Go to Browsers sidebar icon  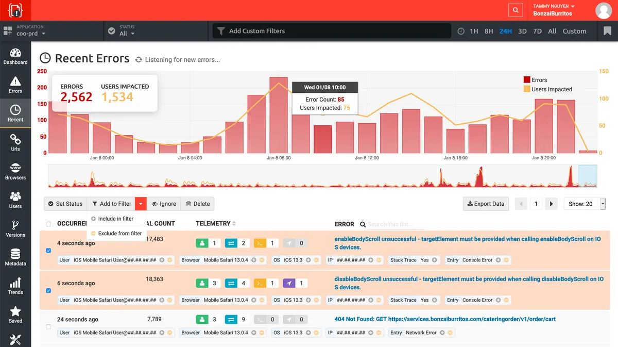tap(15, 172)
